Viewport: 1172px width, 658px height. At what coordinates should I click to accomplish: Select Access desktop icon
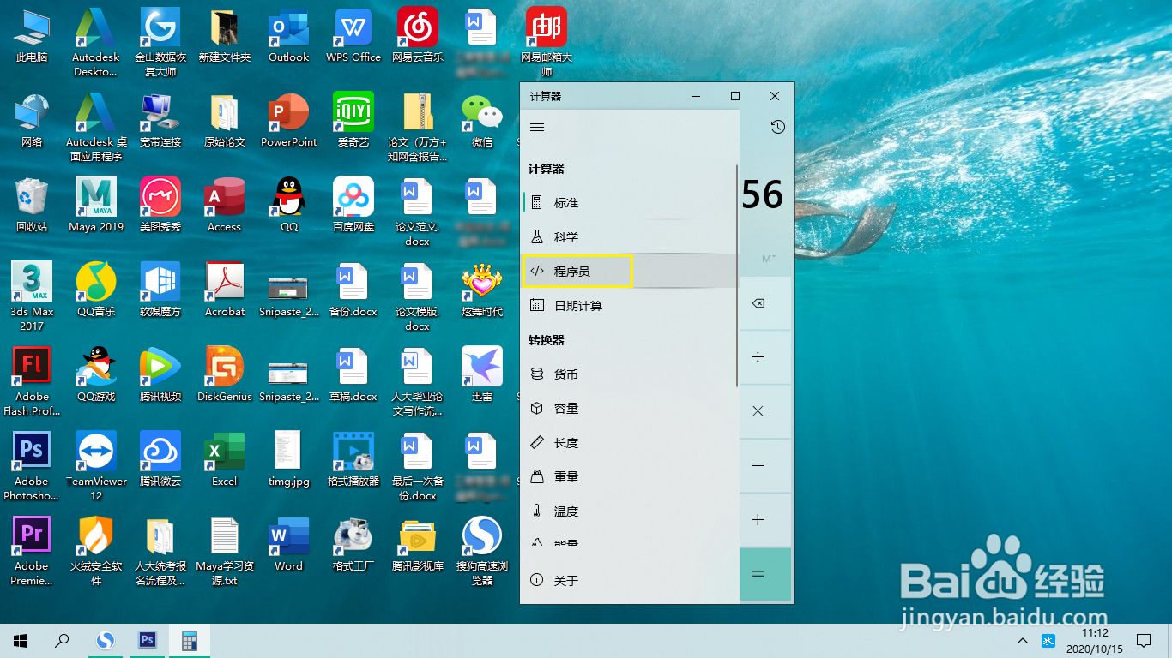coord(225,206)
